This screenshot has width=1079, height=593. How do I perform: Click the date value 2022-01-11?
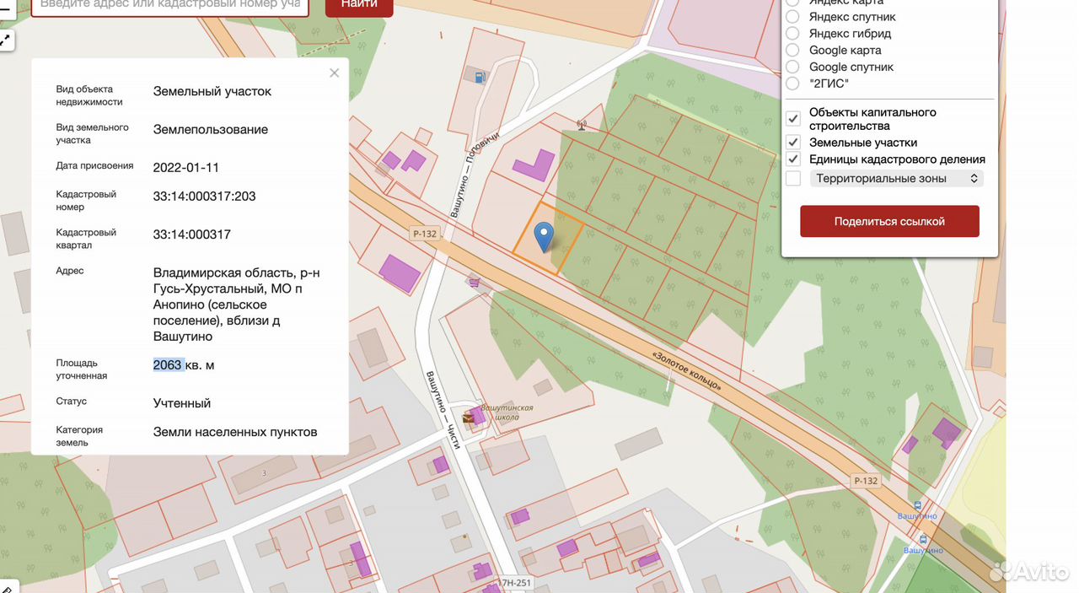click(x=185, y=167)
